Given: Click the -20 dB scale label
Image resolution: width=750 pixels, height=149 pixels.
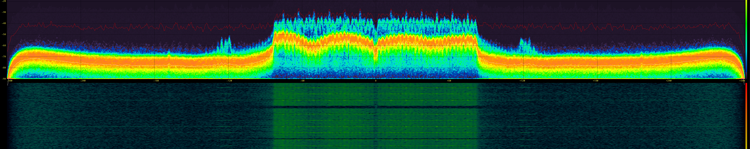Looking at the screenshot, I should coord(4,1).
